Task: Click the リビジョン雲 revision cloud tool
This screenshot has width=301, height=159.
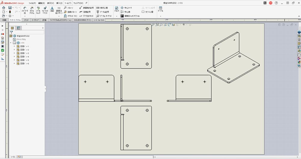Action: point(147,12)
